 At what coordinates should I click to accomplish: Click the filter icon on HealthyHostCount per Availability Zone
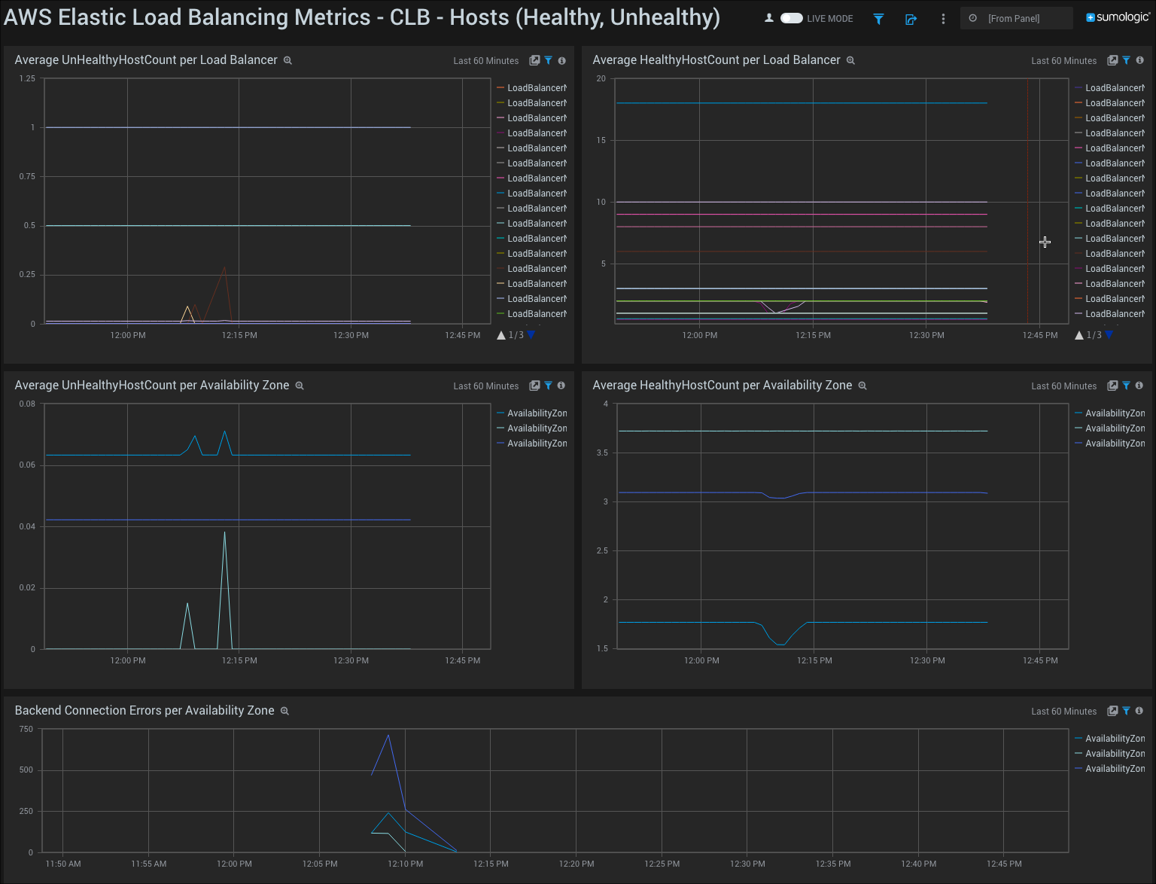click(x=1126, y=386)
